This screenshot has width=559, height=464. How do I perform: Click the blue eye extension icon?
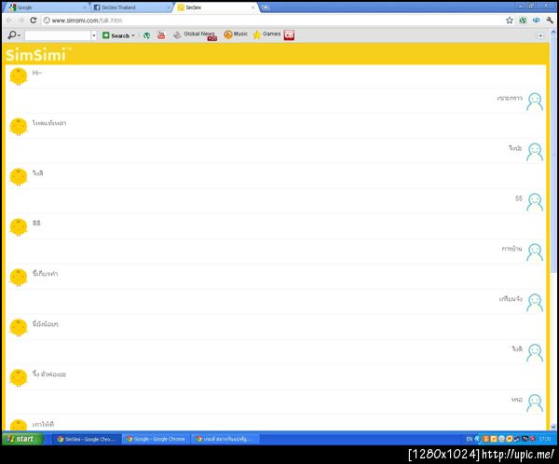point(536,20)
